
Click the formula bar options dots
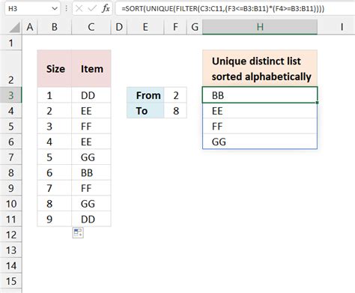coord(66,9)
